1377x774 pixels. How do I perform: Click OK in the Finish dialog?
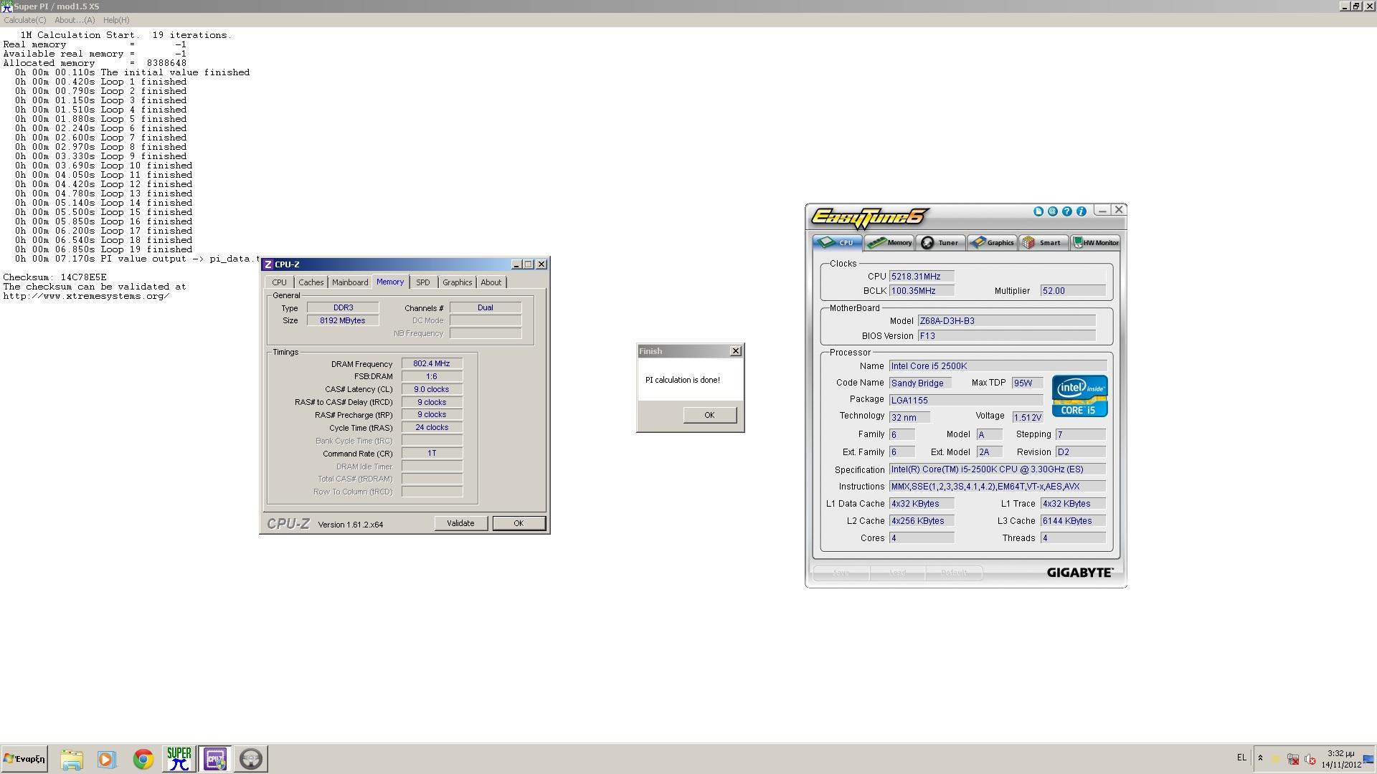pyautogui.click(x=709, y=416)
